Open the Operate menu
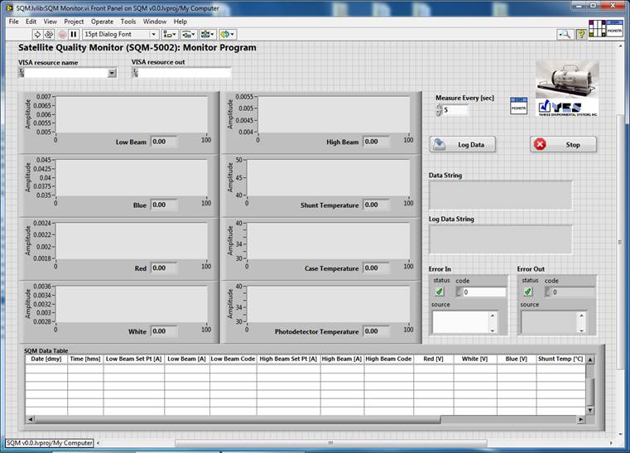Viewport: 630px width, 453px height. [103, 21]
